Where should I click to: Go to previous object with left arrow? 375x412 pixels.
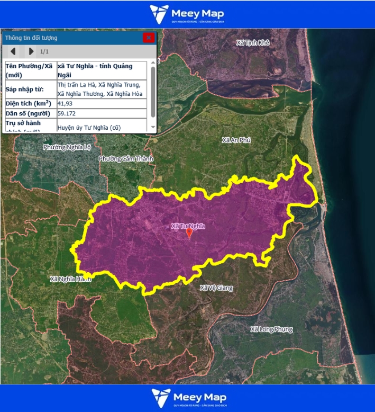click(x=13, y=51)
